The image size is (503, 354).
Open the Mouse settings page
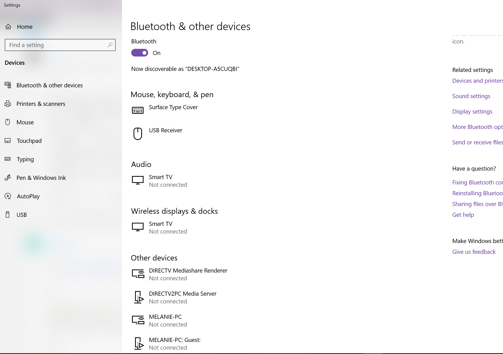click(25, 122)
